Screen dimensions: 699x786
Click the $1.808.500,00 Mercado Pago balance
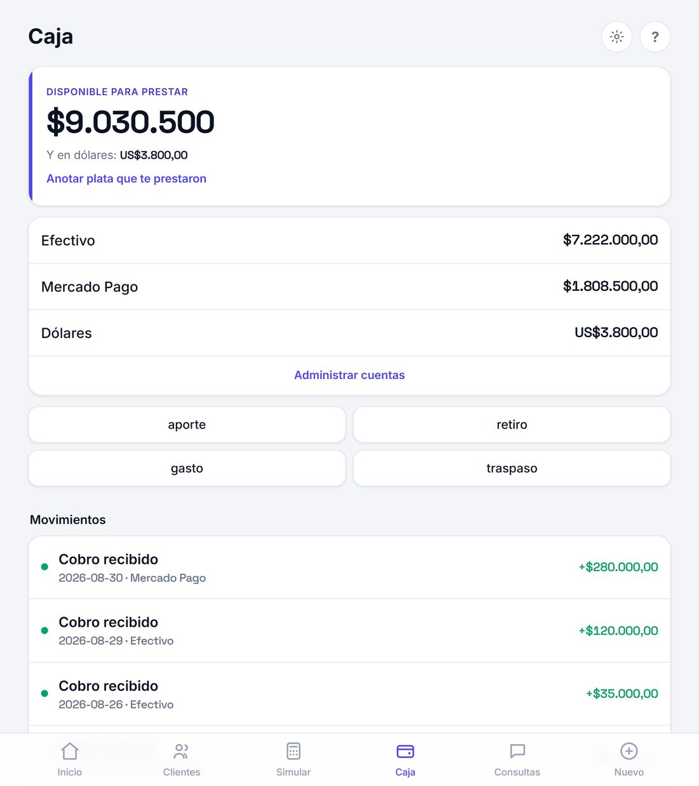(610, 286)
